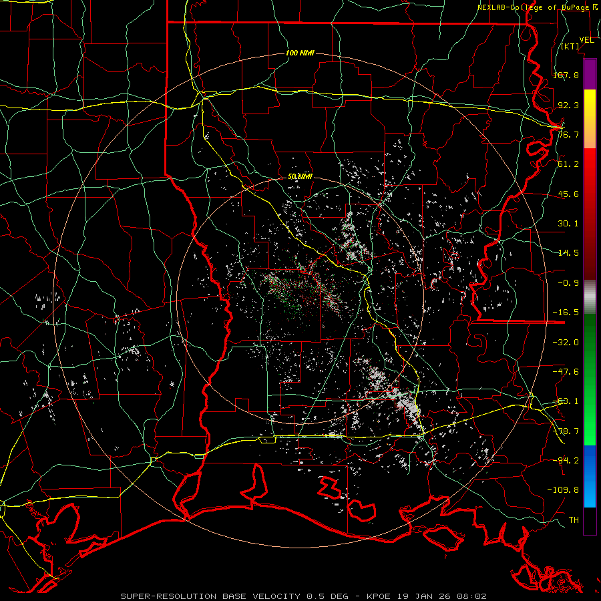The height and width of the screenshot is (601, 601).
Task: Select the -32.0 velocity scale value
Action: (566, 342)
